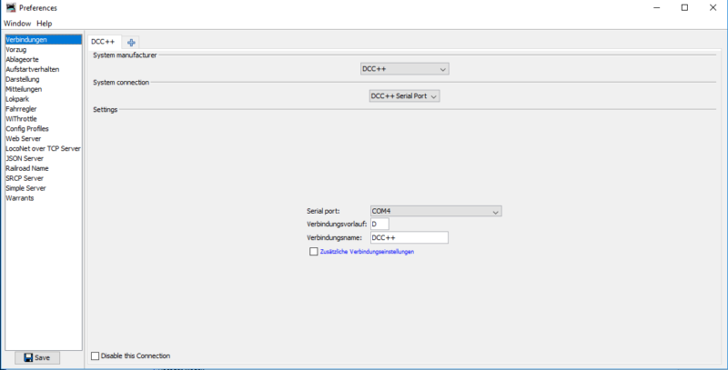
Task: Select SRCP Server in the list
Action: (44, 178)
